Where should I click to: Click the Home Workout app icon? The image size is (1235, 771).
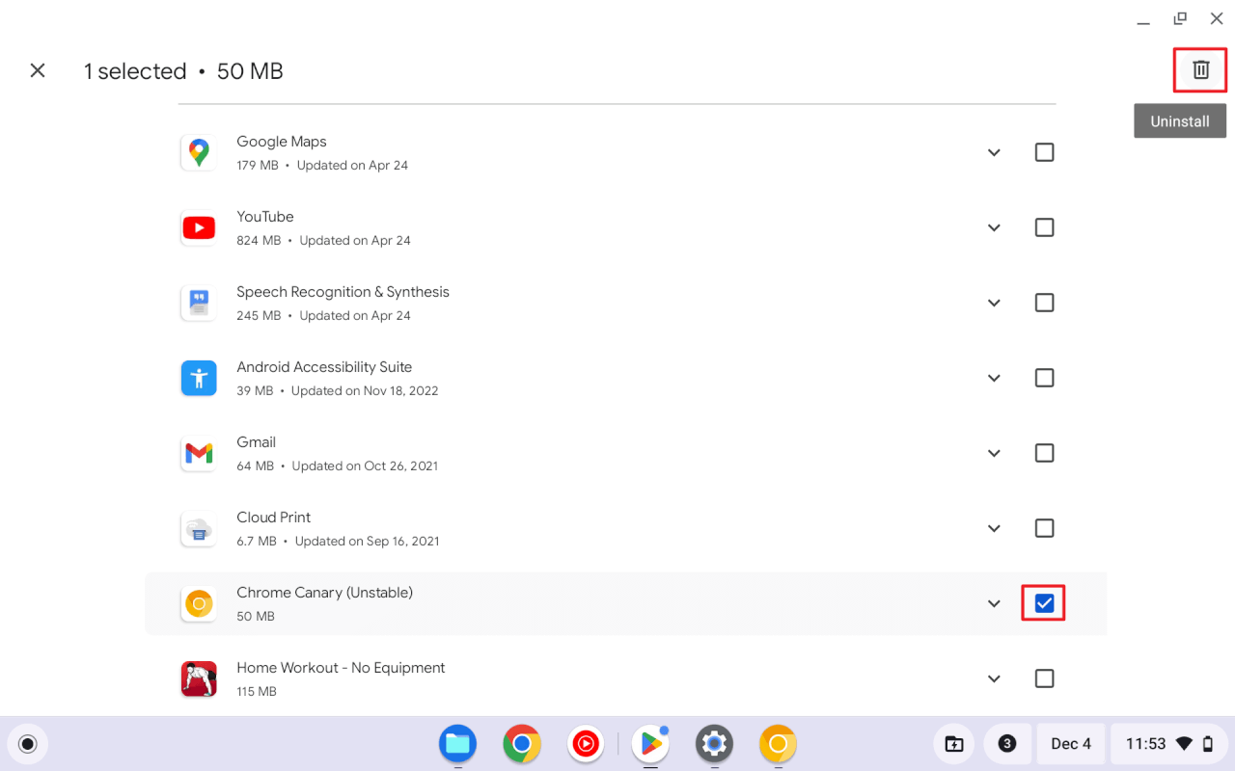(x=199, y=678)
